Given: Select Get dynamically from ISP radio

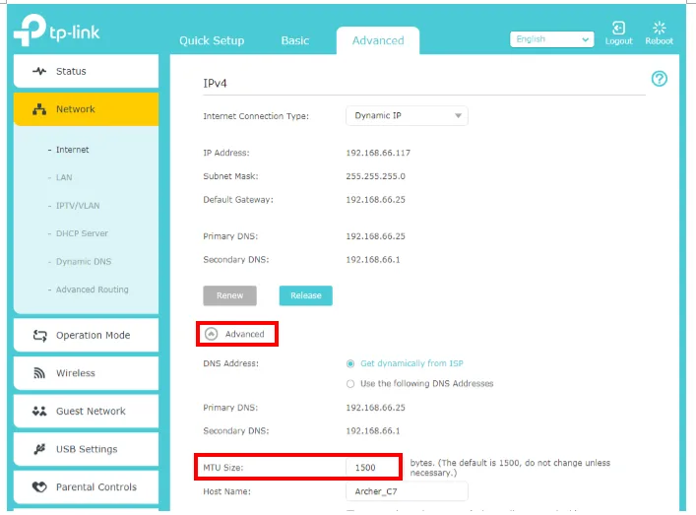Looking at the screenshot, I should coord(350,363).
